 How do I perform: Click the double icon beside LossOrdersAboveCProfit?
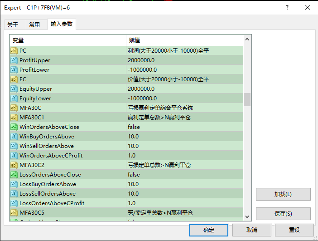click(x=14, y=203)
